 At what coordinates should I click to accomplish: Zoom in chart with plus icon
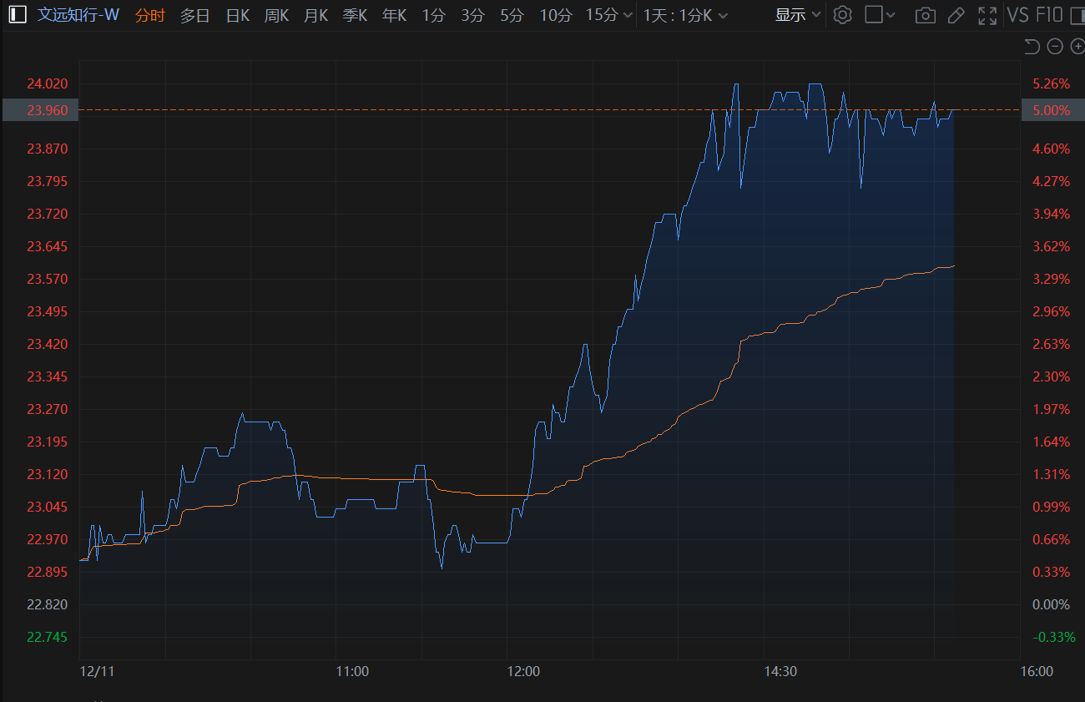coord(1077,47)
